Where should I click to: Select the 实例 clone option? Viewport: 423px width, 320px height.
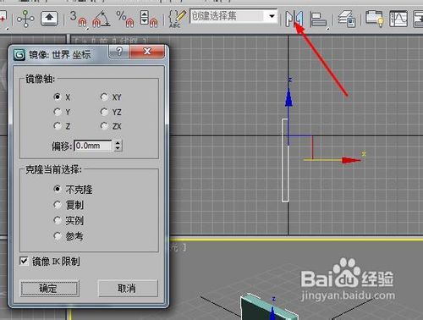pos(58,220)
